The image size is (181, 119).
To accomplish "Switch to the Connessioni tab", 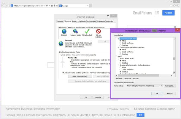I will 91,21.
